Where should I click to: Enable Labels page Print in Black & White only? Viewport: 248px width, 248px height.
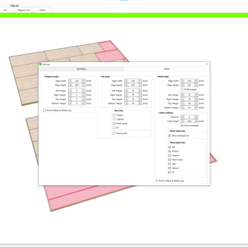point(157,181)
